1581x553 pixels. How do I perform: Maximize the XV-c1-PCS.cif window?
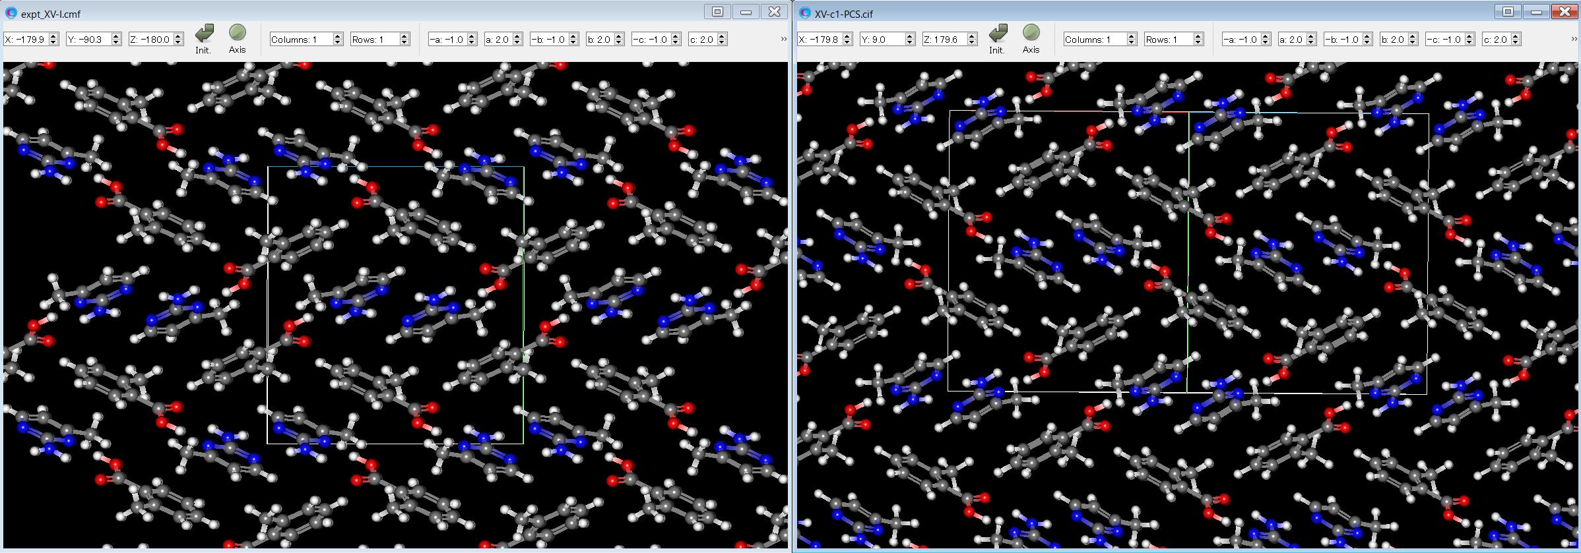coord(1508,11)
